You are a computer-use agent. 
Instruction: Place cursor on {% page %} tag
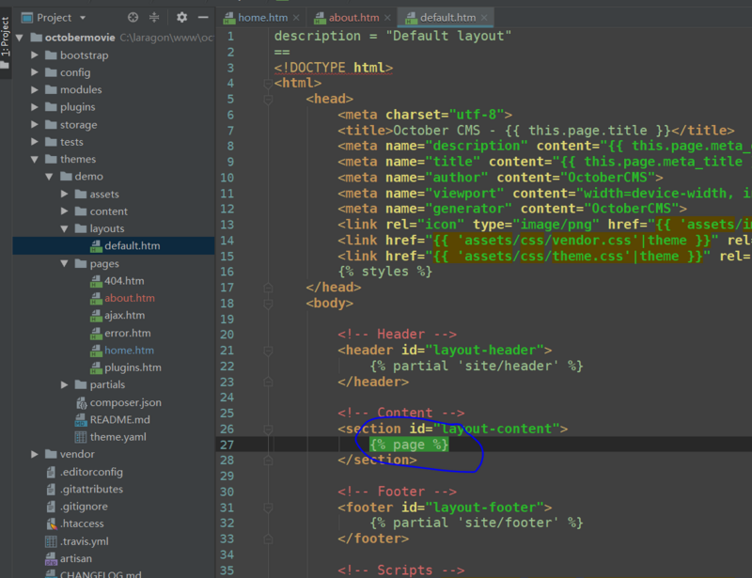point(409,445)
